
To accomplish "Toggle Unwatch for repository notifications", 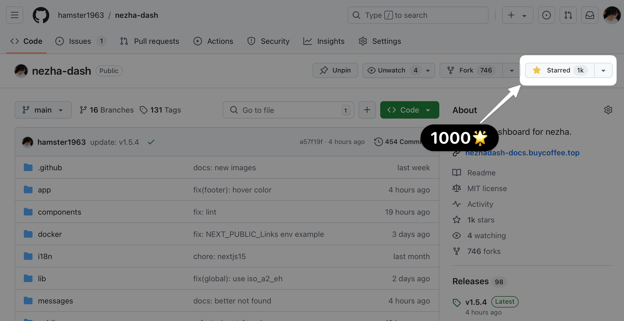I will 392,70.
